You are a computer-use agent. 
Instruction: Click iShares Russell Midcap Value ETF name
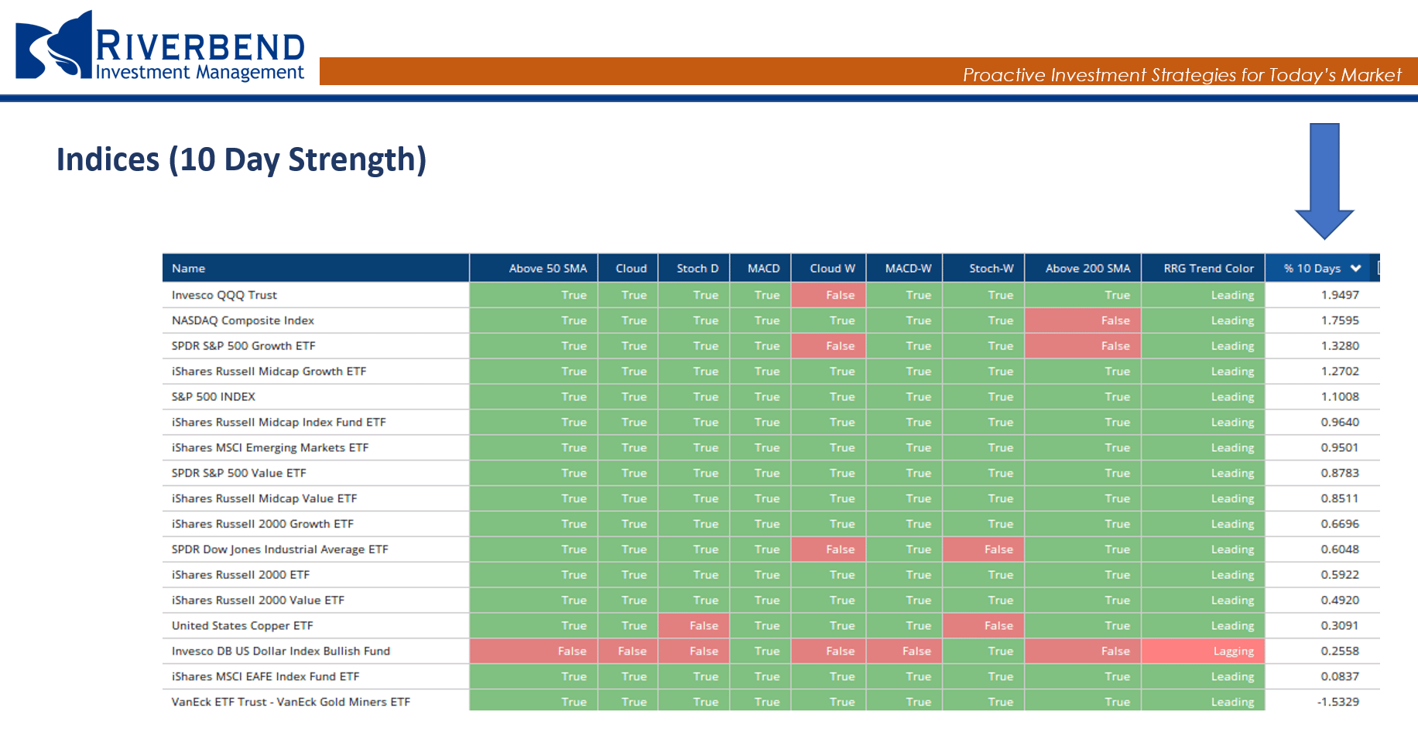click(x=264, y=498)
